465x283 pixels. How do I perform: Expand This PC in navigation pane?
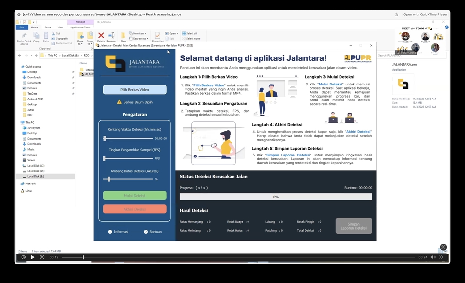[x=30, y=122]
